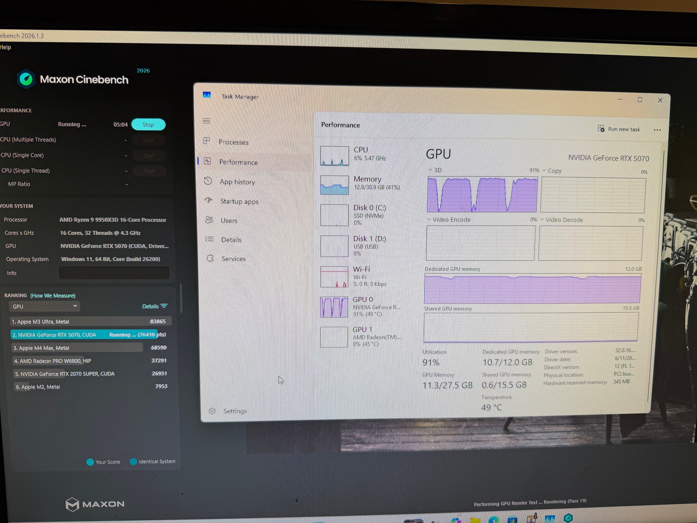
Task: Switch to Task Manager taskbar icon
Action: pos(550,519)
